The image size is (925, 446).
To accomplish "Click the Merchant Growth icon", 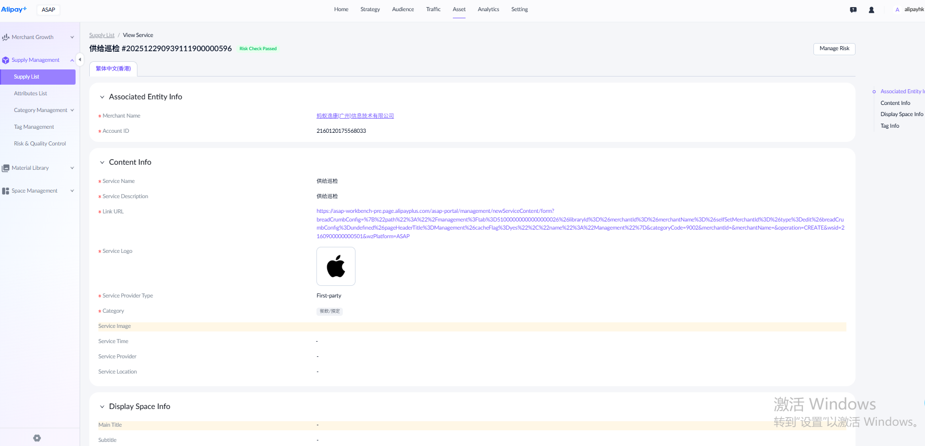I will [6, 38].
